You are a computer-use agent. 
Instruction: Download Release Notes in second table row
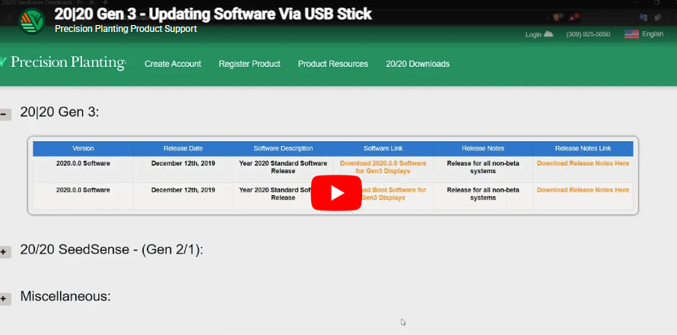point(583,190)
